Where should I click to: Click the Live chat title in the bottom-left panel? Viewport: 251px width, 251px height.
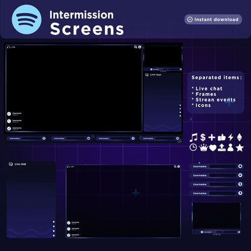21,164
